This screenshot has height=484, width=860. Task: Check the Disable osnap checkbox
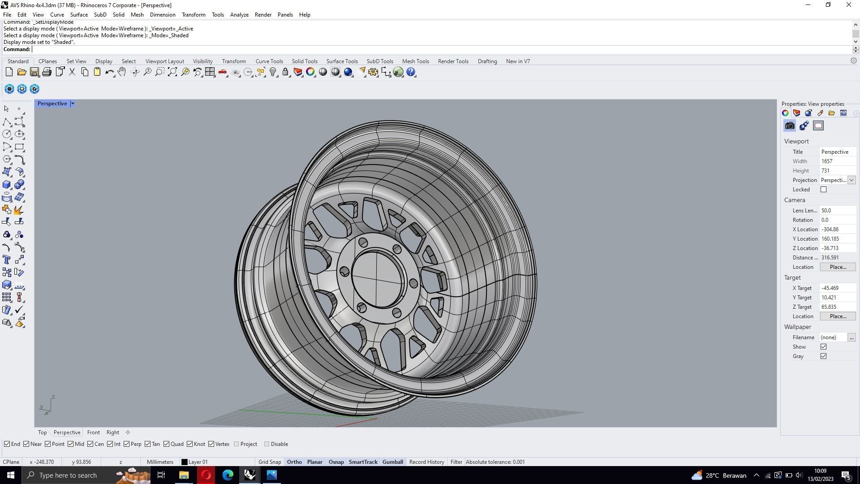[x=267, y=444]
